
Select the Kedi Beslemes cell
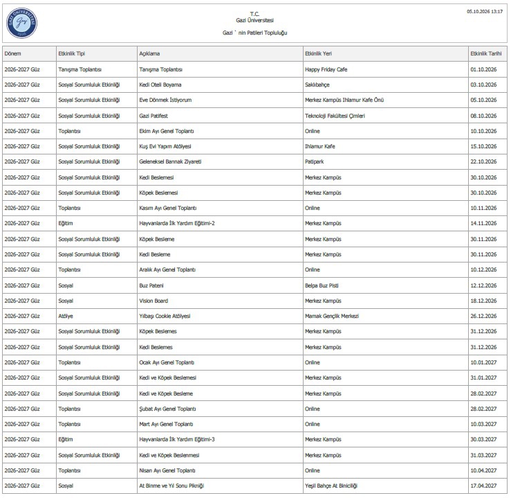point(220,347)
